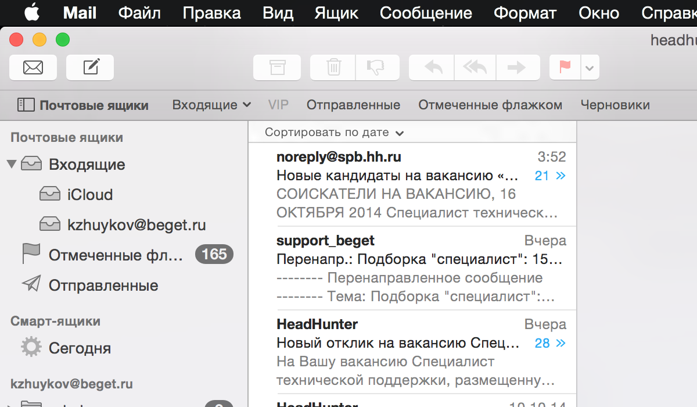
Task: Open the noreply@spb.hh.ru message
Action: click(412, 184)
